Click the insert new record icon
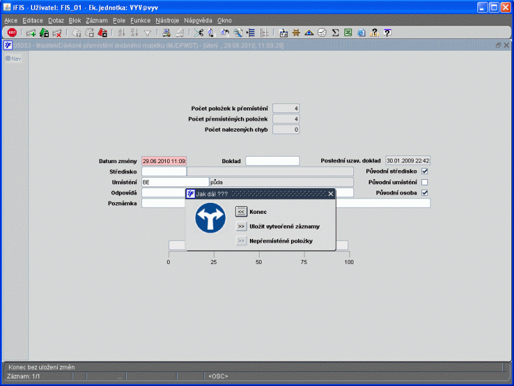This screenshot has width=514, height=386. pos(31,33)
